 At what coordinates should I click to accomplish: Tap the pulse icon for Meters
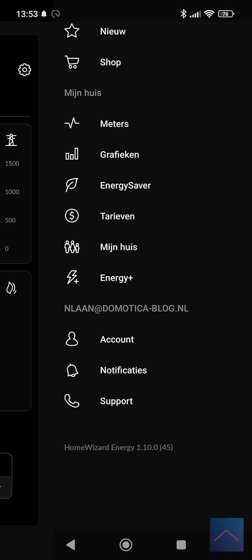coord(72,124)
